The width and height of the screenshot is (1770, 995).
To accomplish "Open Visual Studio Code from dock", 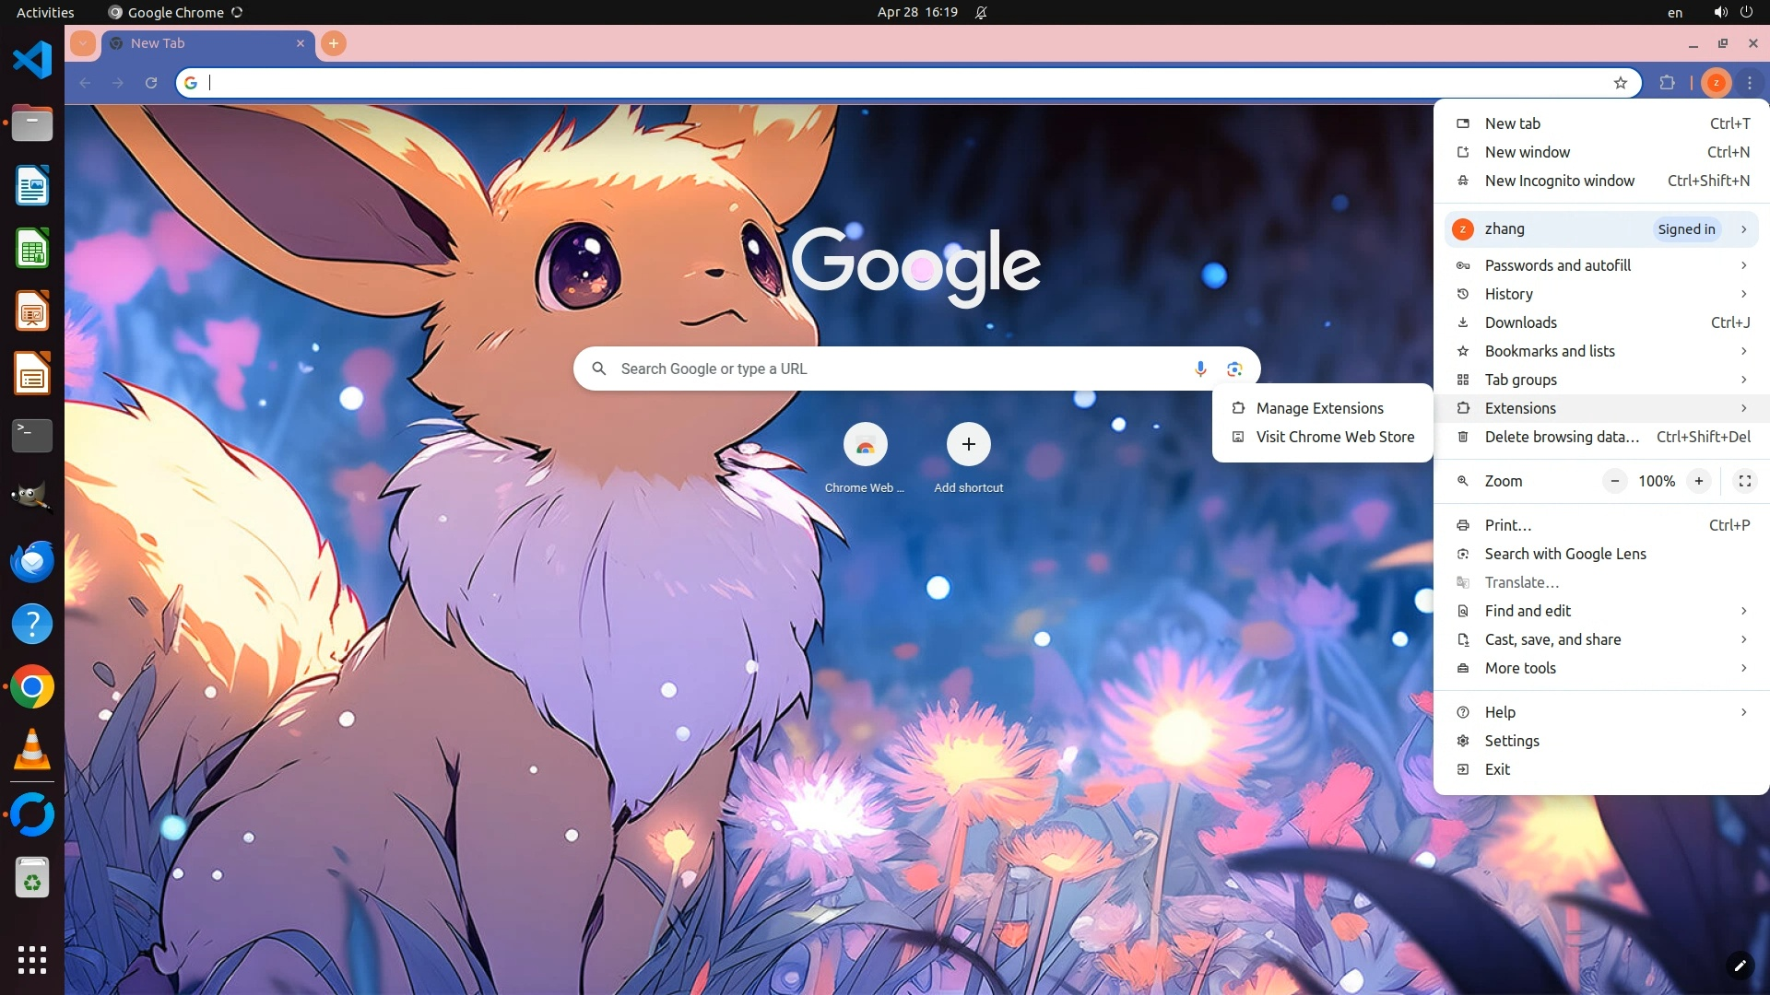I will (32, 61).
